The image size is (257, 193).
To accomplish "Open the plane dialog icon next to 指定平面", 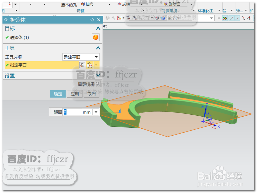I will click(82, 65).
